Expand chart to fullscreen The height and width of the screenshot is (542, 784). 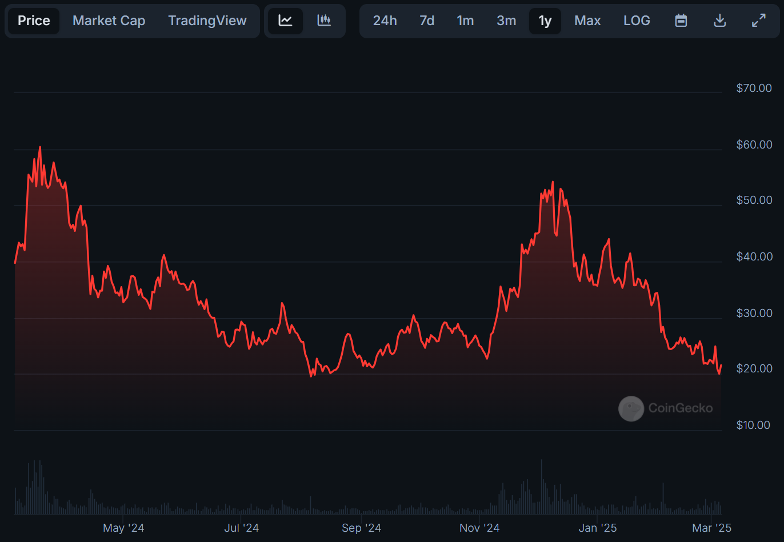[x=758, y=21]
